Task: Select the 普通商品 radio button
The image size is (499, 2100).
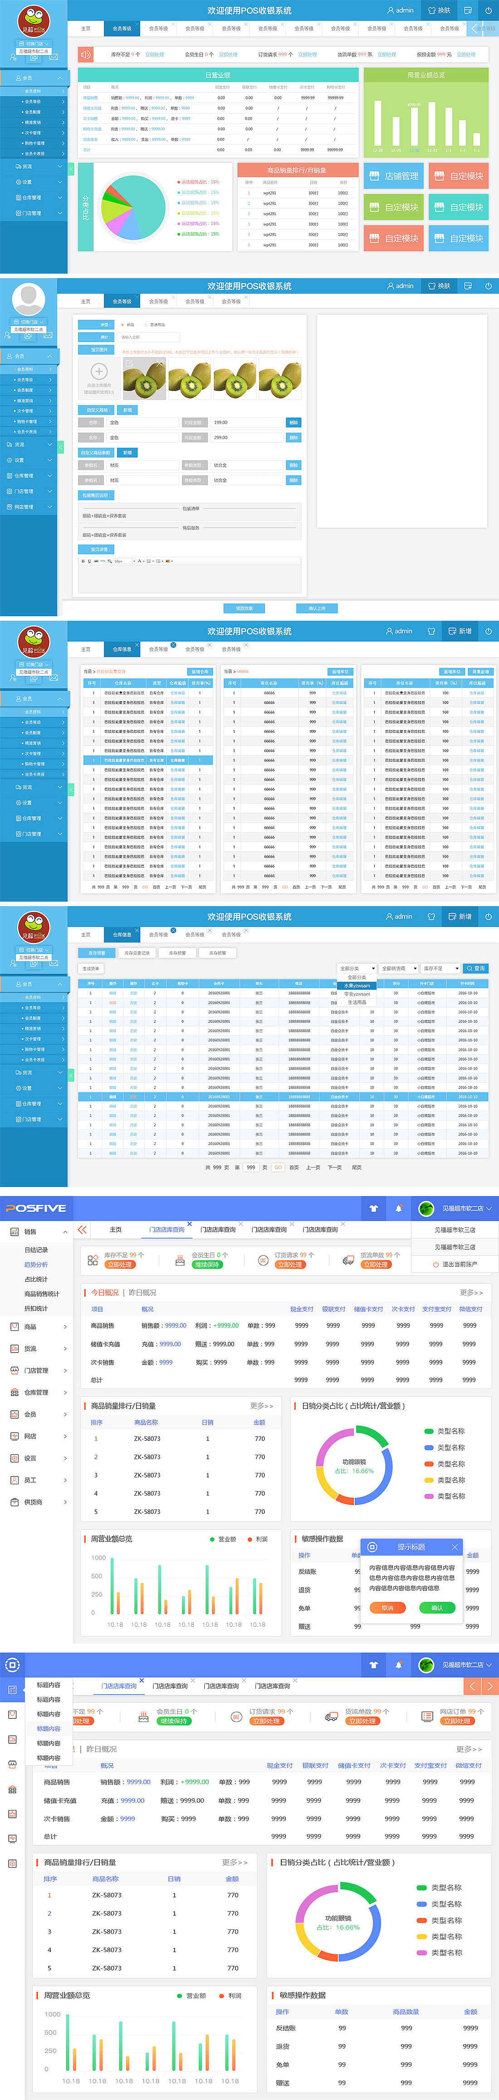Action: click(147, 324)
